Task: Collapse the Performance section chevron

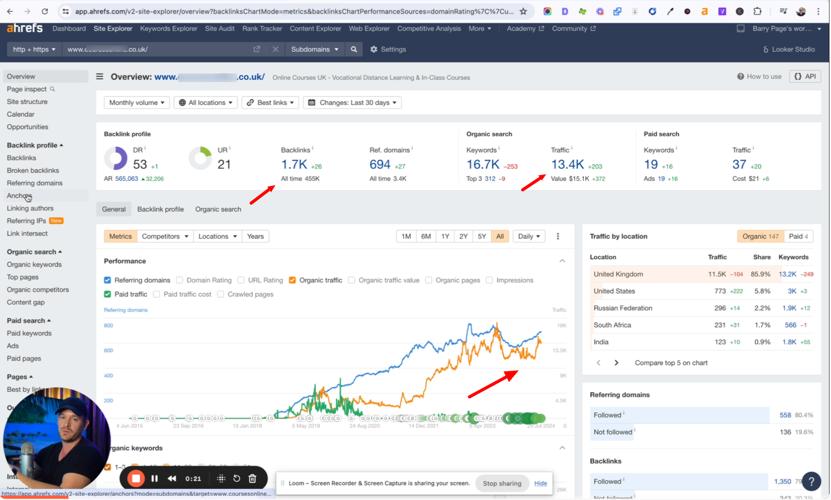Action: point(562,261)
